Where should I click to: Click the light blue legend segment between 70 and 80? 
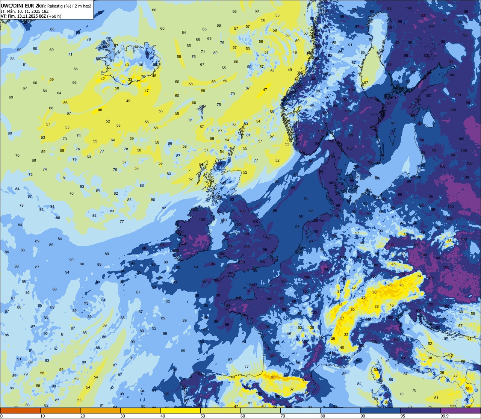[300, 410]
